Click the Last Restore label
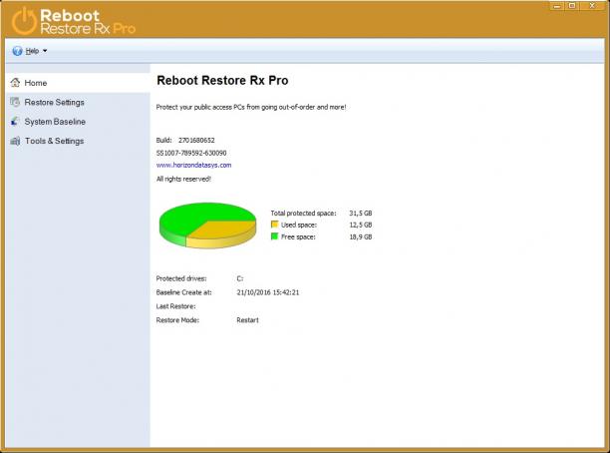610x453 pixels. pyautogui.click(x=175, y=306)
